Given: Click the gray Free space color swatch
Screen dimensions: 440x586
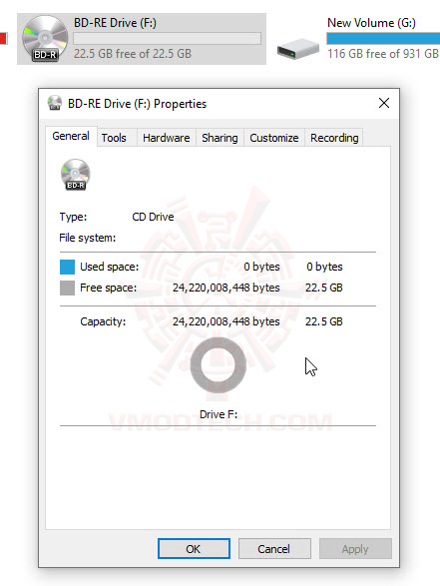Looking at the screenshot, I should pos(67,289).
